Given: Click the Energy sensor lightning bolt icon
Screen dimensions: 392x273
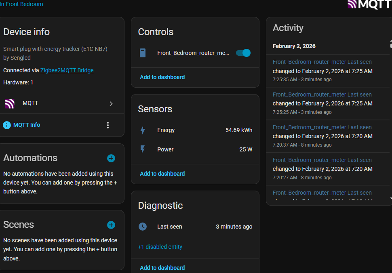Looking at the screenshot, I should pyautogui.click(x=143, y=130).
